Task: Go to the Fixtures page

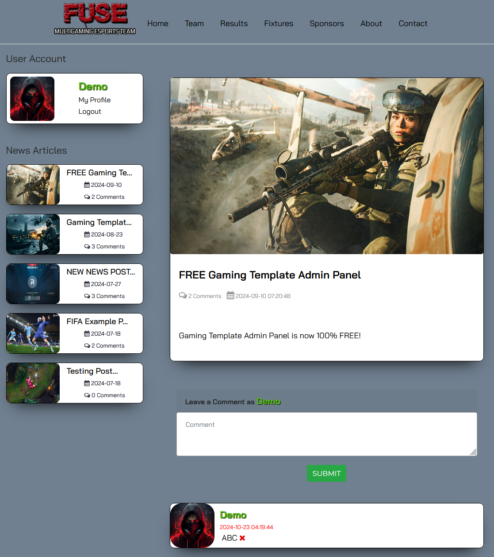Action: (279, 23)
